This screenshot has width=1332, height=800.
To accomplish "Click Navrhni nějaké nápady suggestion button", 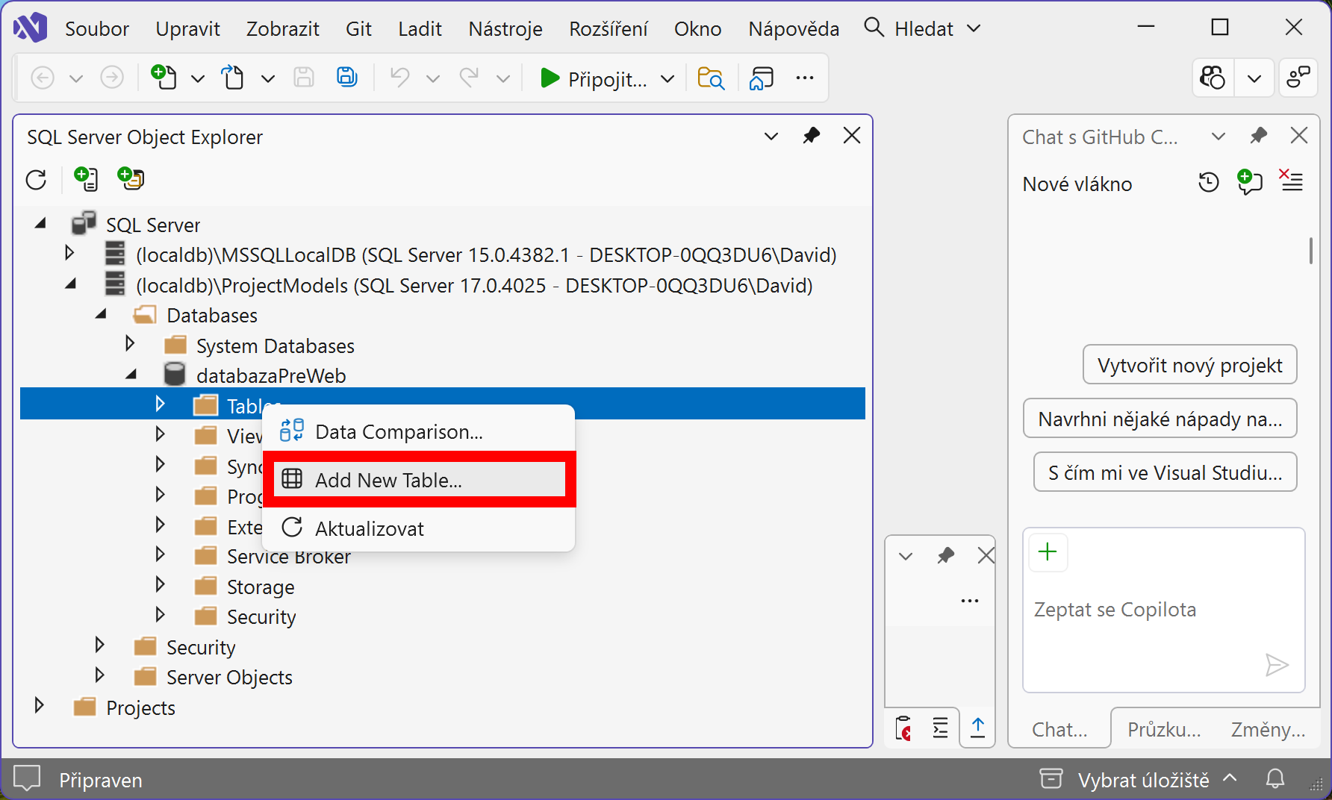I will (x=1160, y=419).
